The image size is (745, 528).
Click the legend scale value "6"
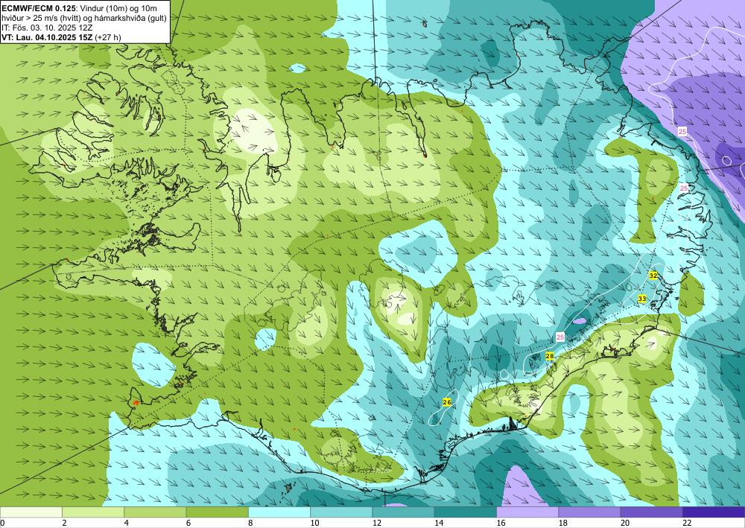click(188, 523)
